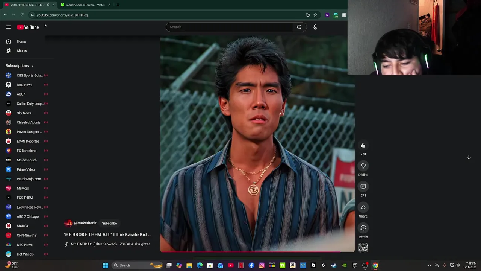Open MeidasTouch channel
The height and width of the screenshot is (271, 481).
(x=26, y=160)
